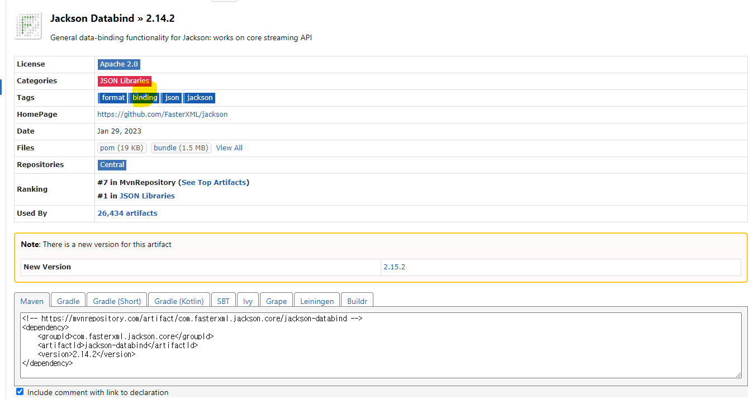Select the json tag
This screenshot has height=399, width=749.
click(172, 98)
